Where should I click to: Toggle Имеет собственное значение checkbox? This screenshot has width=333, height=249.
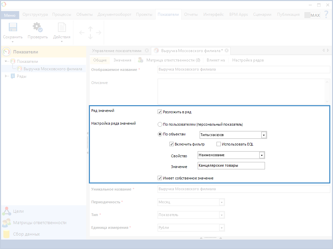point(160,178)
